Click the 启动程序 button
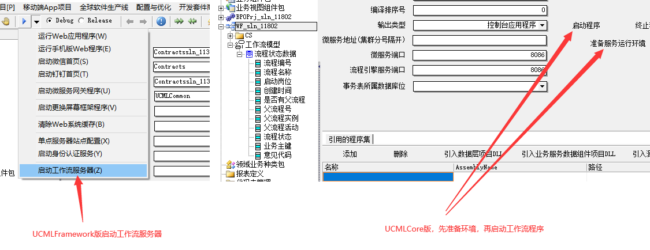The image size is (650, 250). [x=586, y=25]
